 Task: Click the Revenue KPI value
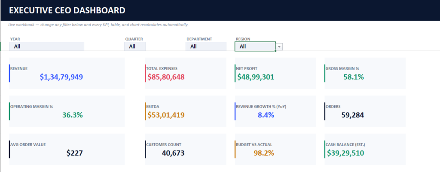click(x=61, y=77)
